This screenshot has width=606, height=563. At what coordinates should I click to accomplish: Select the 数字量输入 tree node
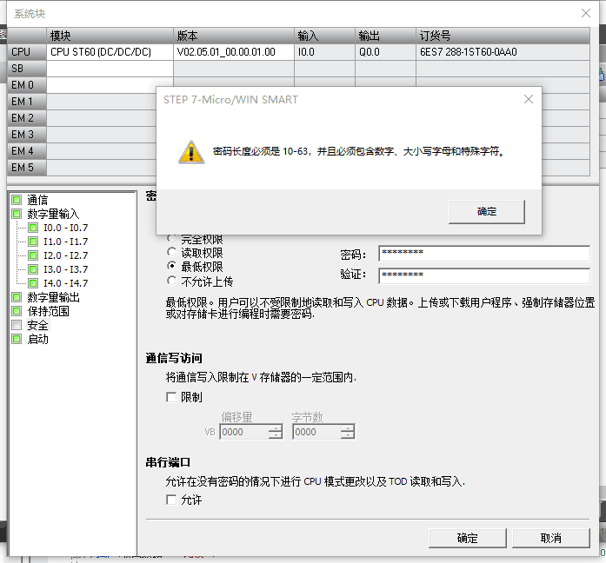tap(52, 214)
